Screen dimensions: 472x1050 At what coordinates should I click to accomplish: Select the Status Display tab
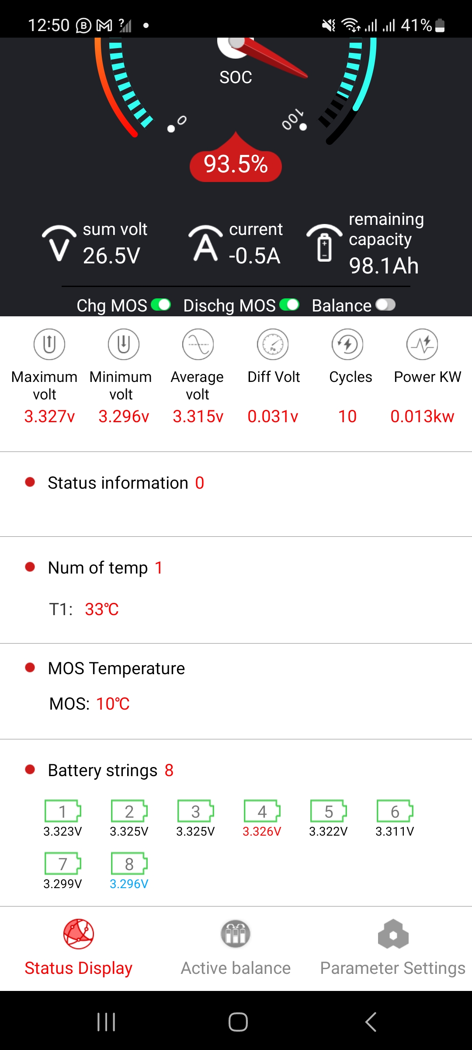[79, 947]
